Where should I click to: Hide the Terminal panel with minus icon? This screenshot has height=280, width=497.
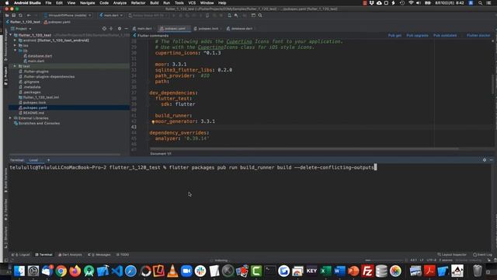pos(492,160)
